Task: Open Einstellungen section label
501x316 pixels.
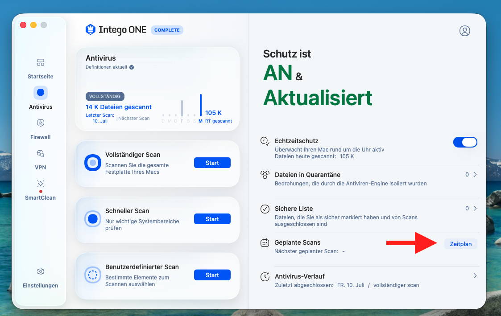Action: [x=41, y=286]
